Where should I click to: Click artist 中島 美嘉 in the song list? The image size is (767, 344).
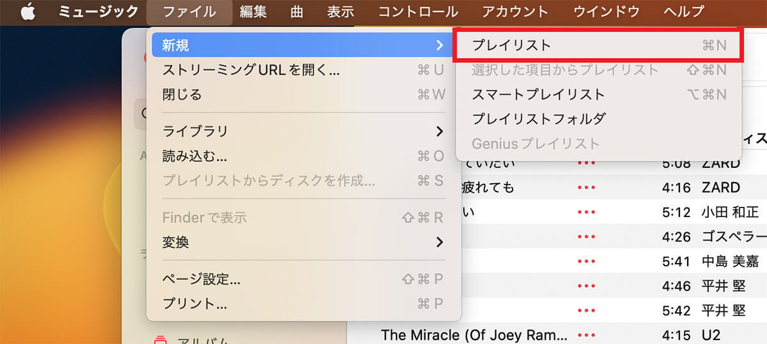coord(730,261)
